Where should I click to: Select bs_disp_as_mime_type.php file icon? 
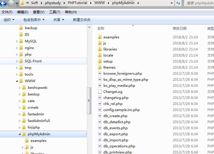100,79
